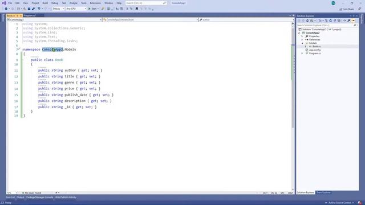Viewport: 365px width, 205px height.
Task: Collapse the ConsoleApp2 project node
Action: (299, 33)
